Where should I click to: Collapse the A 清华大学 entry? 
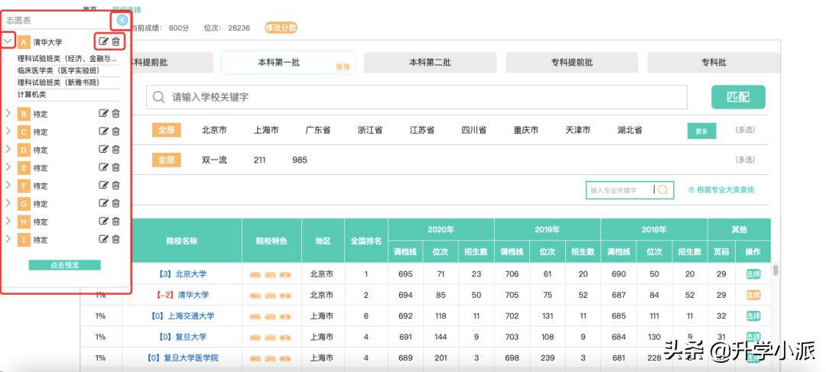point(8,40)
